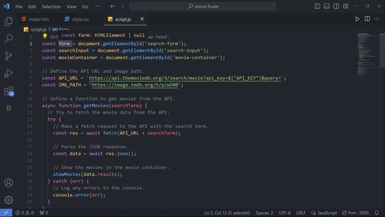The width and height of the screenshot is (385, 217).
Task: Click the code minimap overview
Action: click(367, 54)
